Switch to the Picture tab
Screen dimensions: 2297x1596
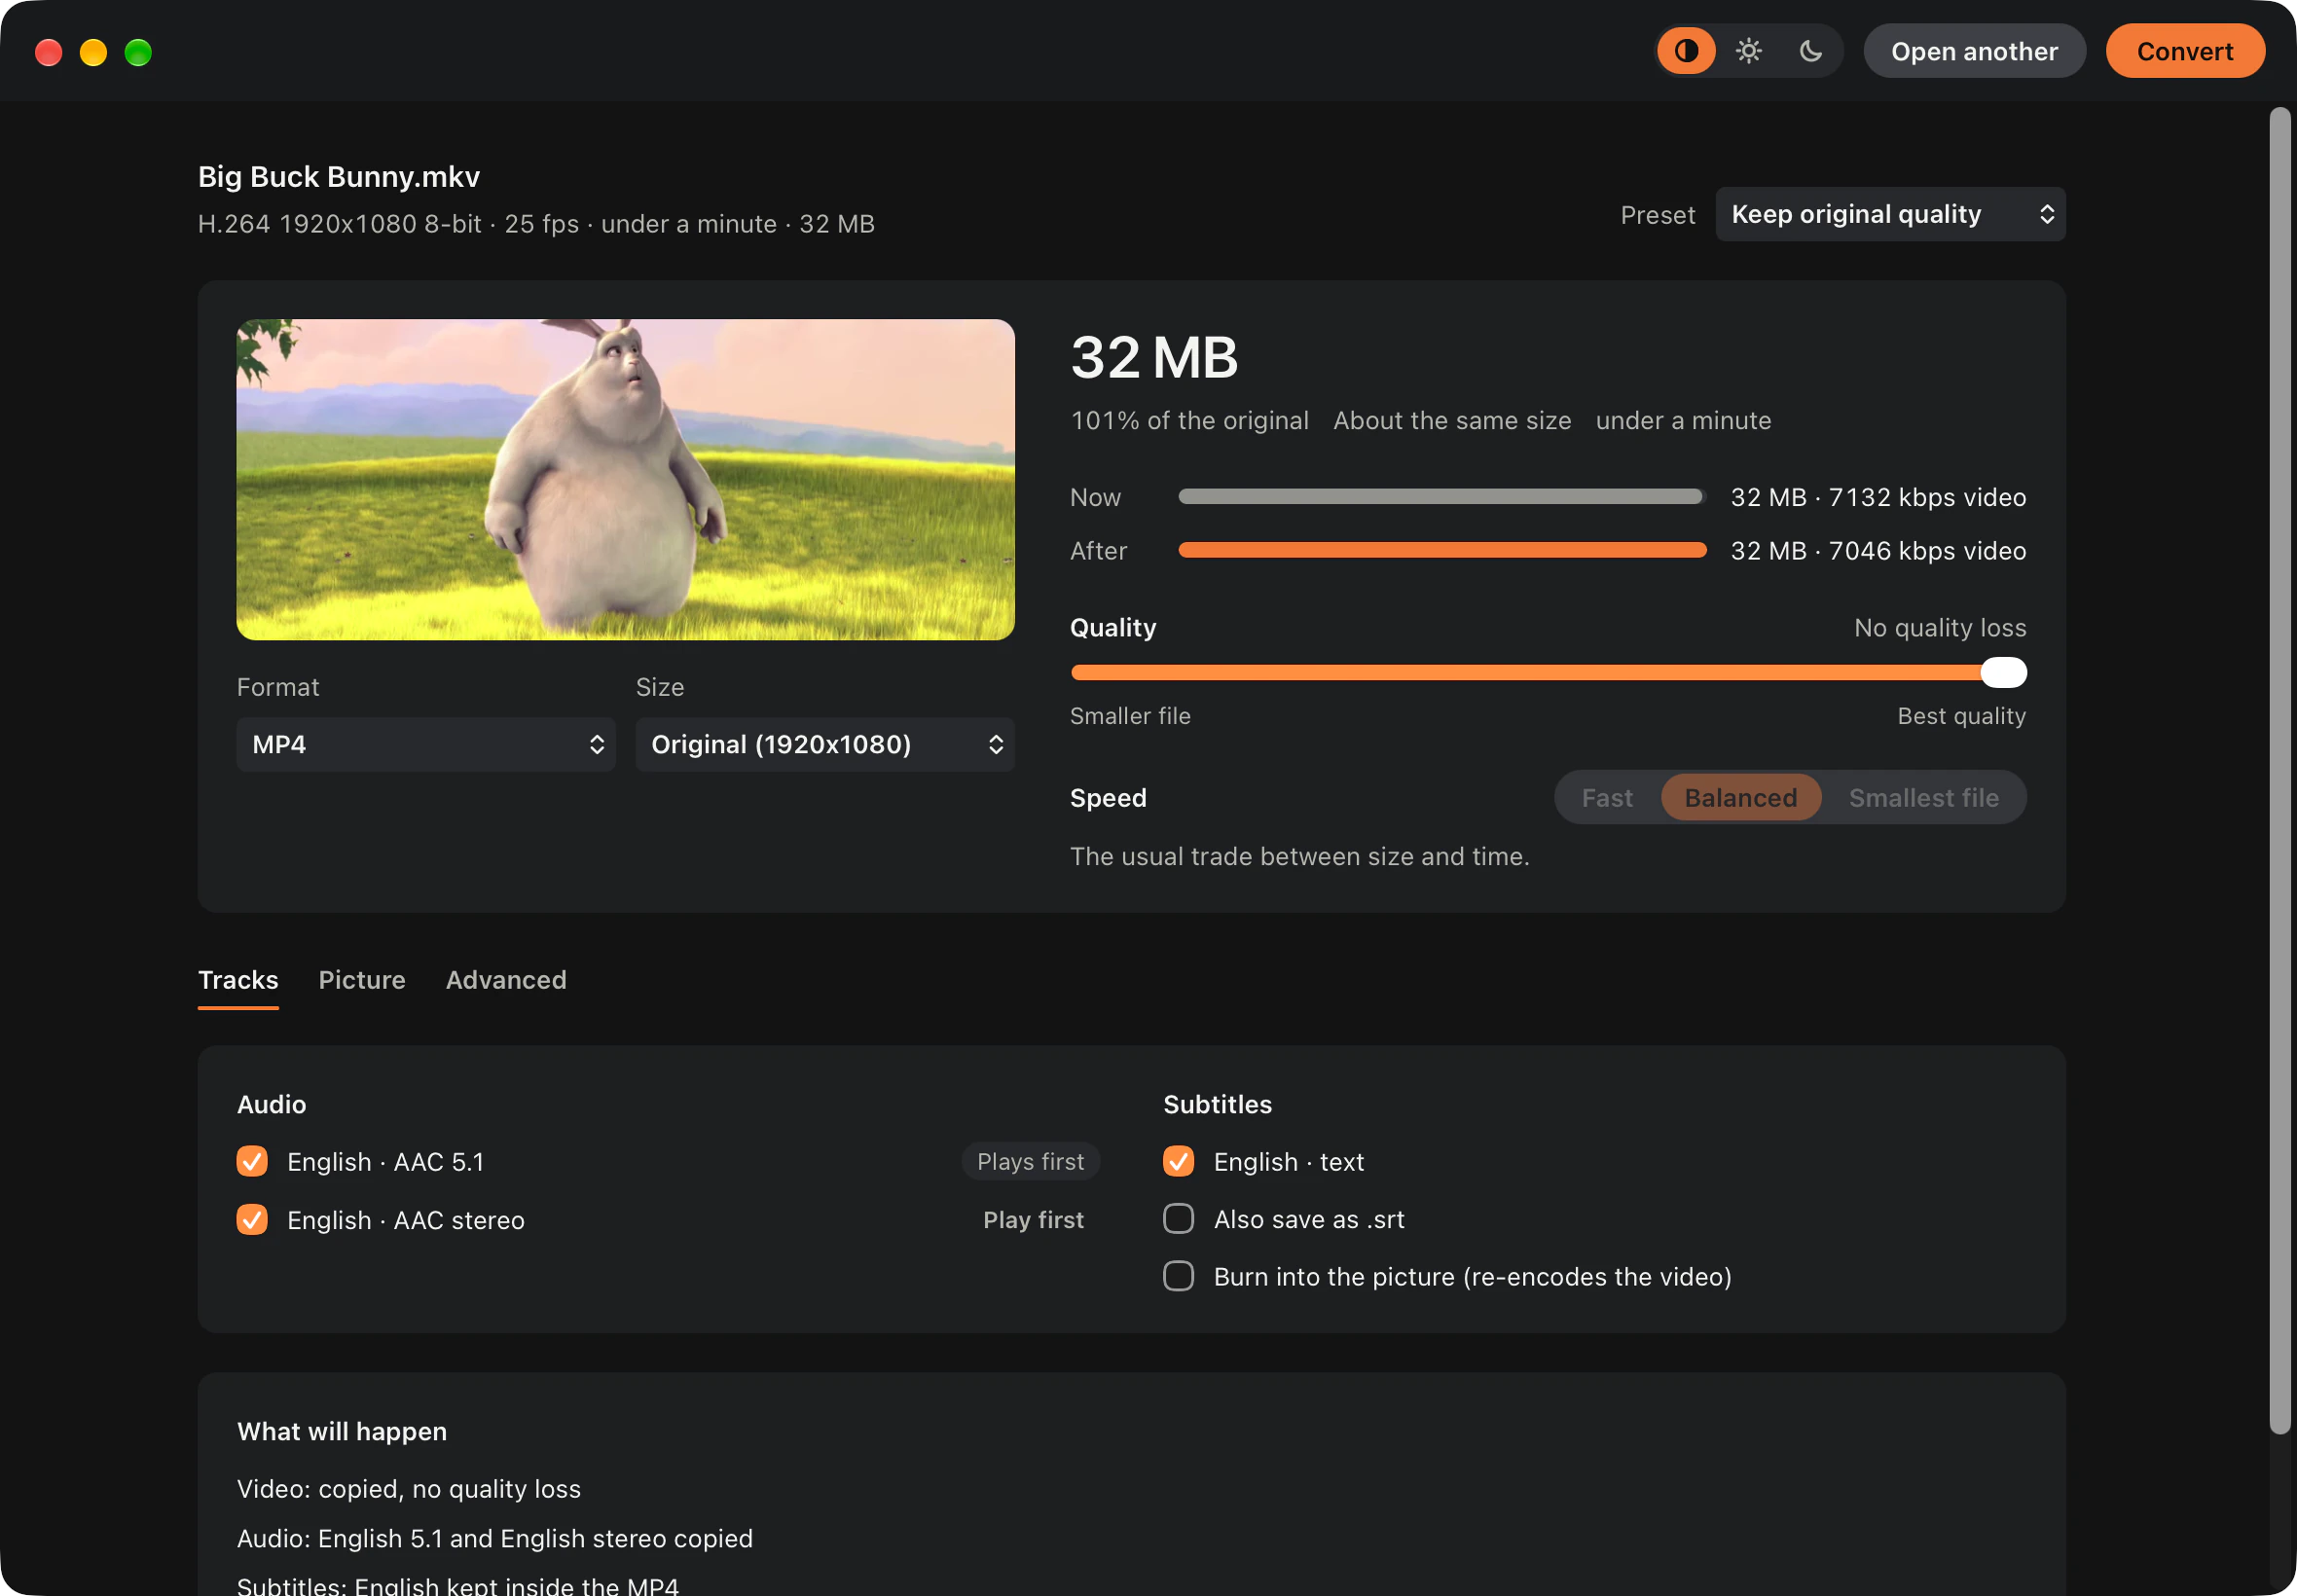[x=362, y=980]
